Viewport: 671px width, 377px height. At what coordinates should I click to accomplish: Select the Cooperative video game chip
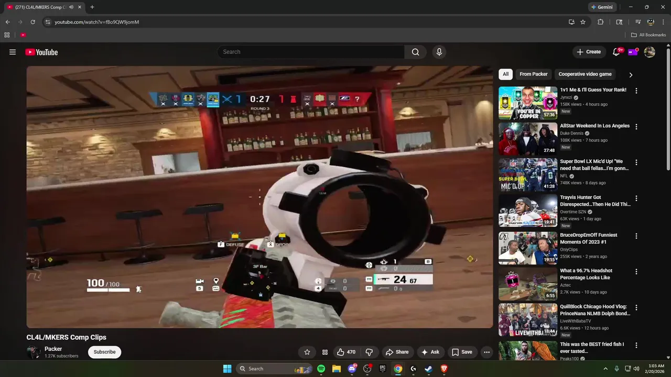click(585, 74)
